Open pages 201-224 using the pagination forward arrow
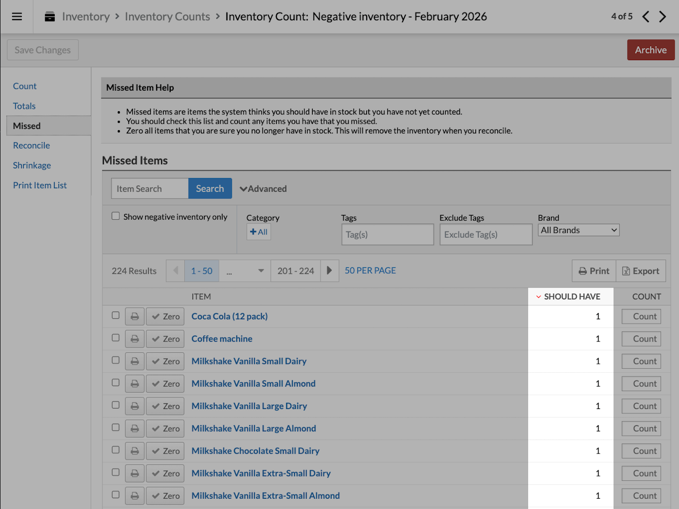Viewport: 679px width, 509px height. point(329,271)
